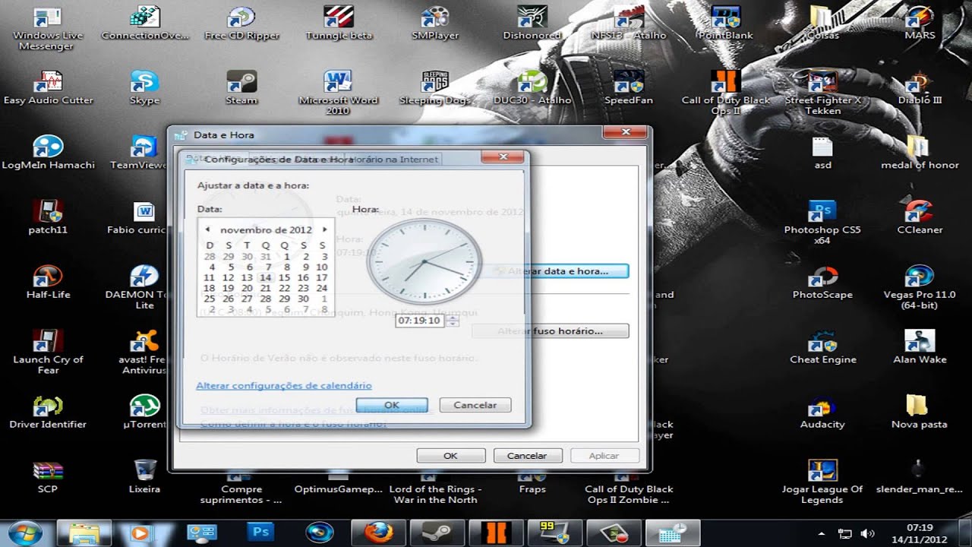The width and height of the screenshot is (972, 547).
Task: Open Windows Live Messenger desktop icon
Action: tap(48, 28)
